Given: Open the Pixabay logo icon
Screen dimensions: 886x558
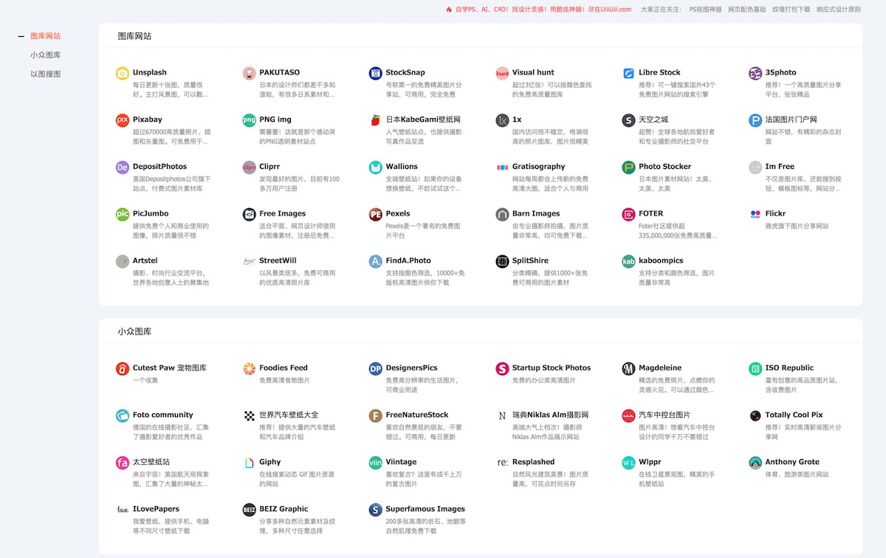Looking at the screenshot, I should 123,120.
